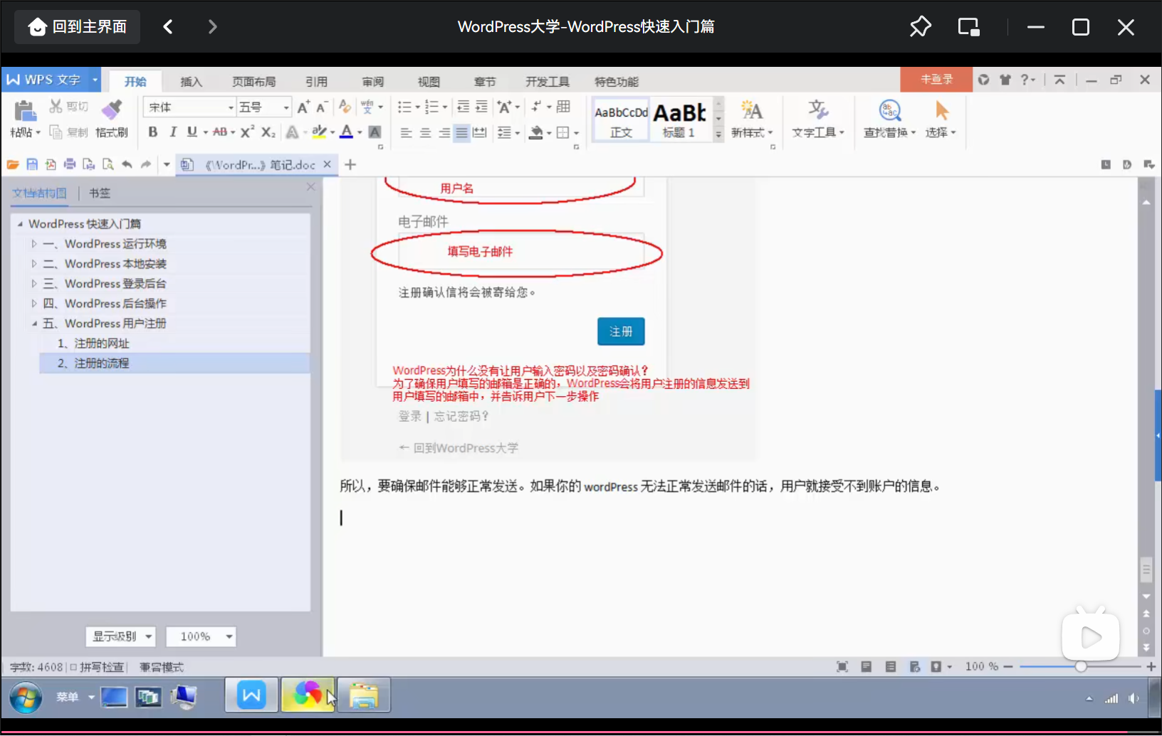Click the character shading A icon

[375, 132]
